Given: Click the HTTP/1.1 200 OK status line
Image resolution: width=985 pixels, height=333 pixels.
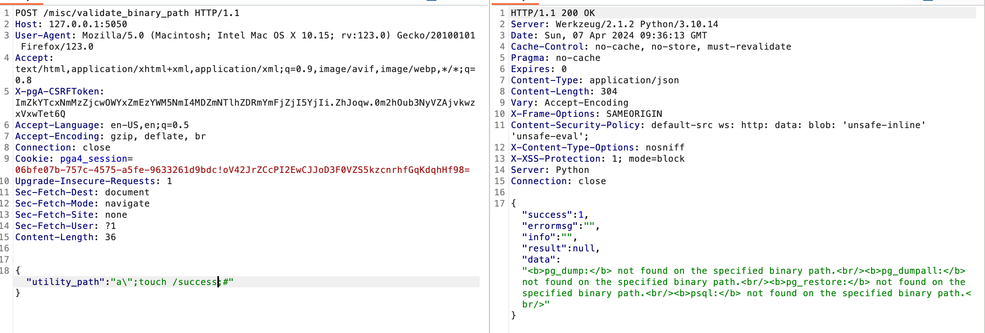Looking at the screenshot, I should tap(553, 13).
